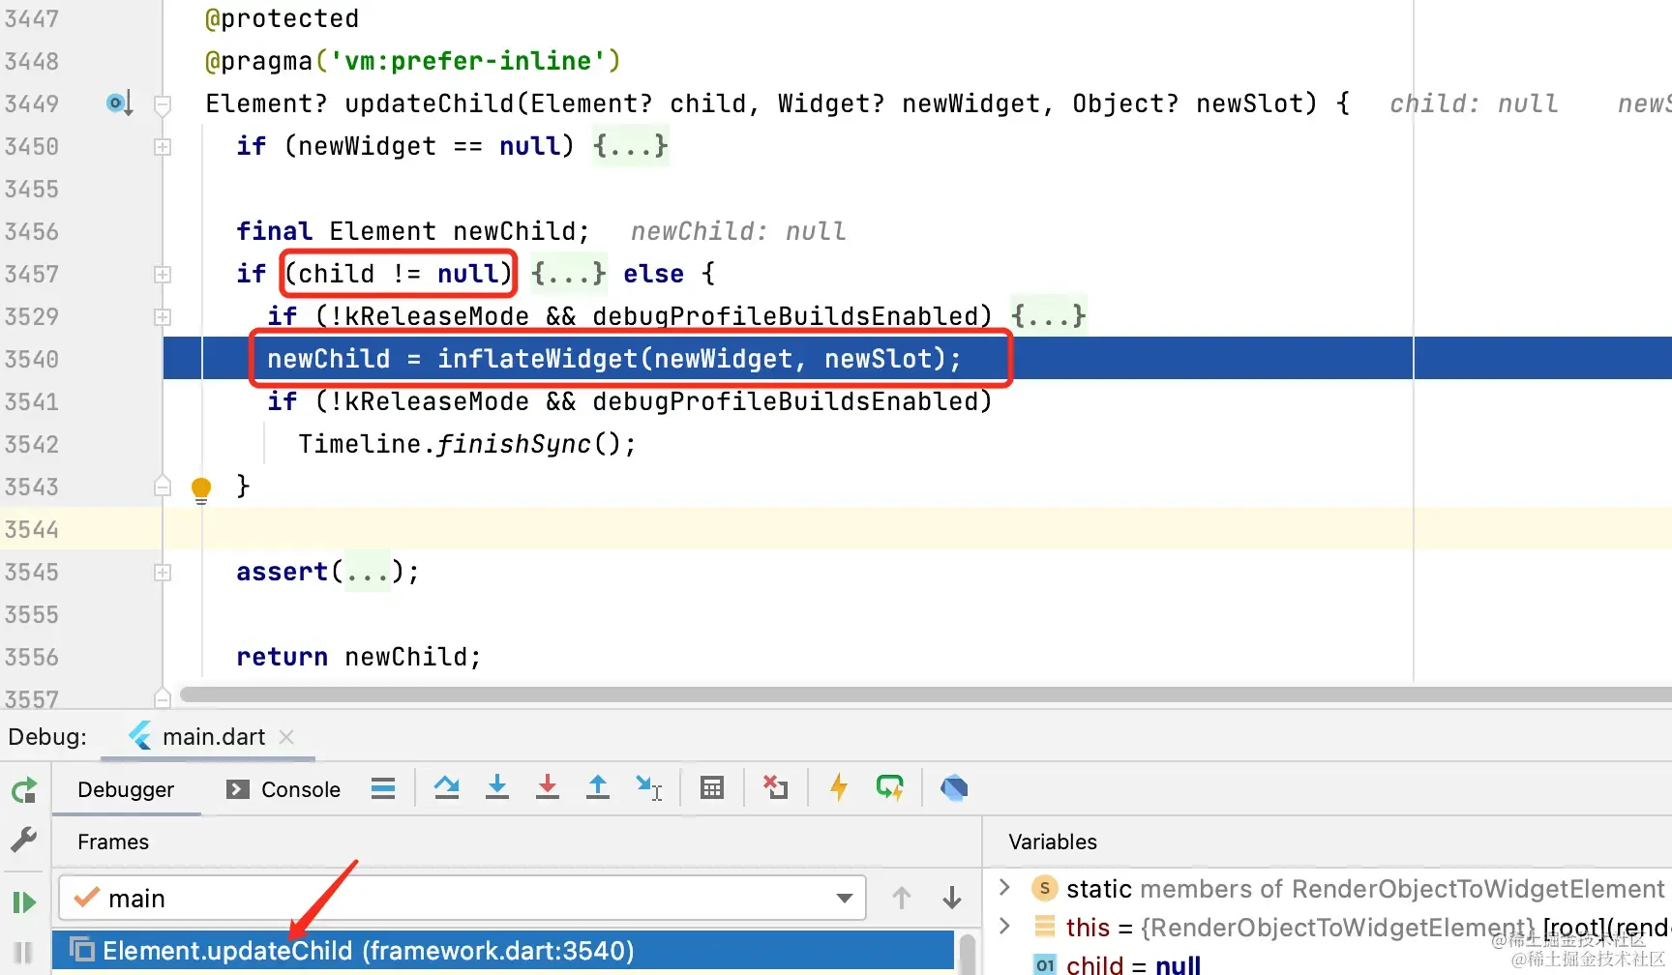Screen dimensions: 1672x975
Task: Expand folded block on line 3450
Action: tap(163, 146)
